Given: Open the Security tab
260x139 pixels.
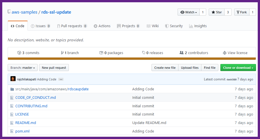Looking at the screenshot, I should (x=174, y=26).
